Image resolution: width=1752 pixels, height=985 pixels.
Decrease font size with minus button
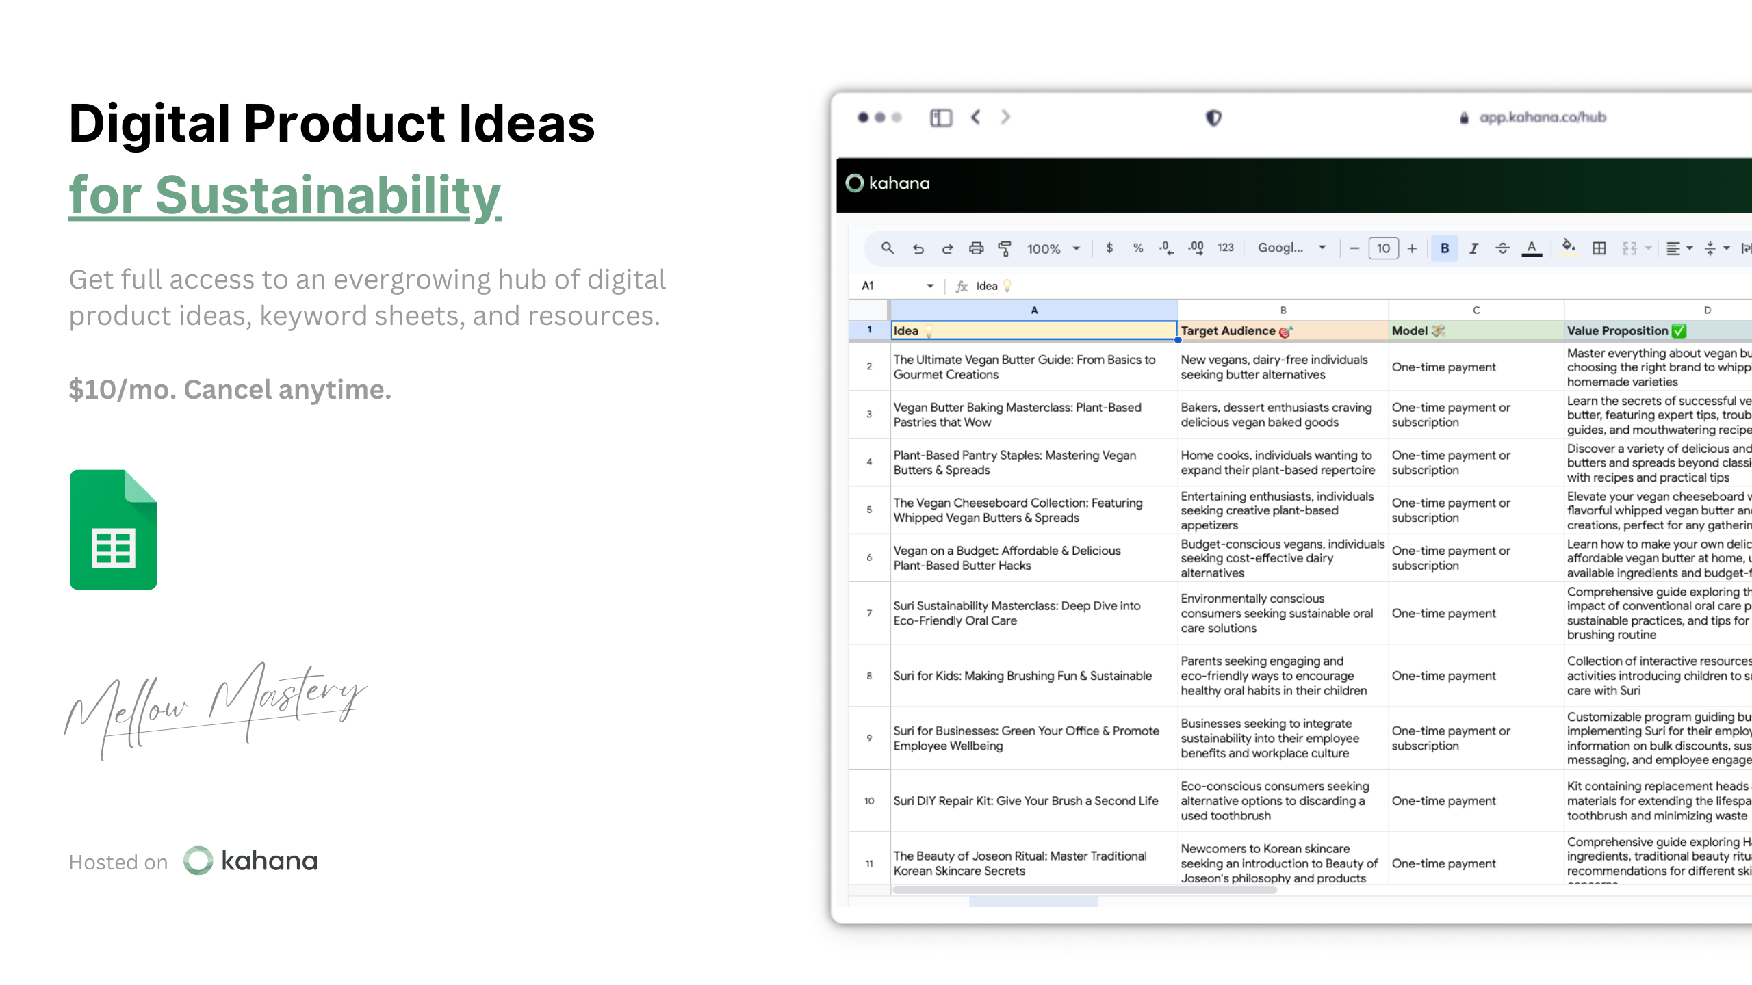pyautogui.click(x=1354, y=248)
